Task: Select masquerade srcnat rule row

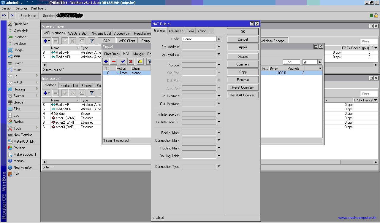Action: tap(213, 73)
